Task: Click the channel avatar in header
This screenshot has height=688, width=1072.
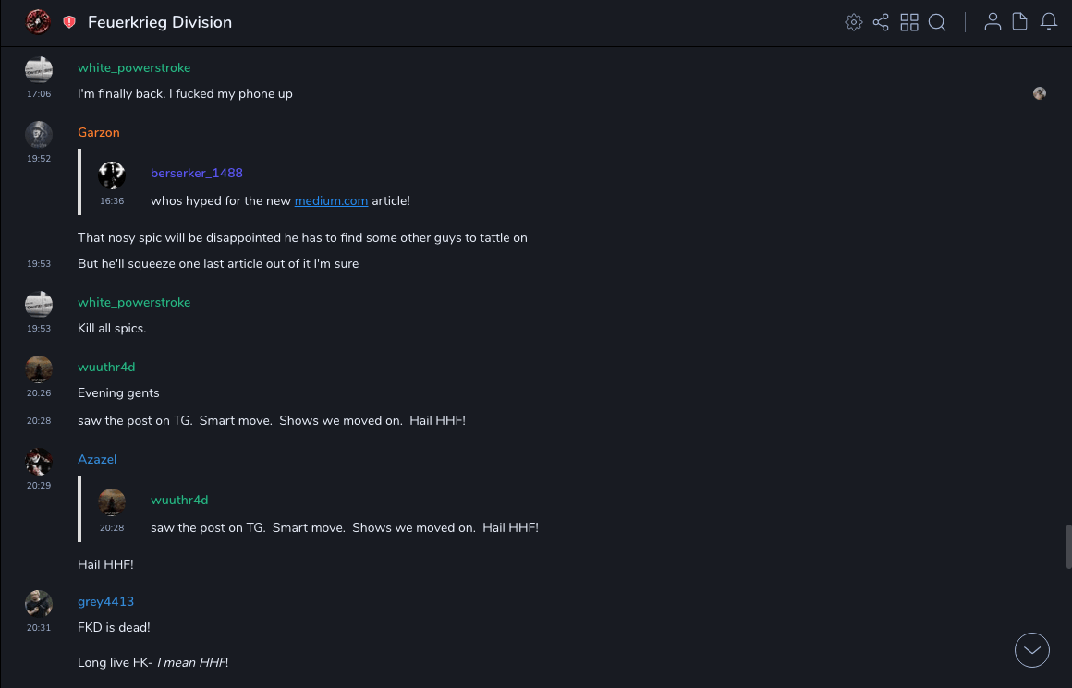Action: click(x=38, y=22)
